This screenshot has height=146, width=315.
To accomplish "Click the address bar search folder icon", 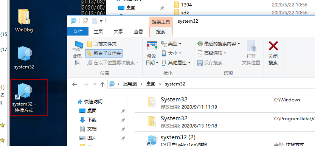I will click(112, 84).
